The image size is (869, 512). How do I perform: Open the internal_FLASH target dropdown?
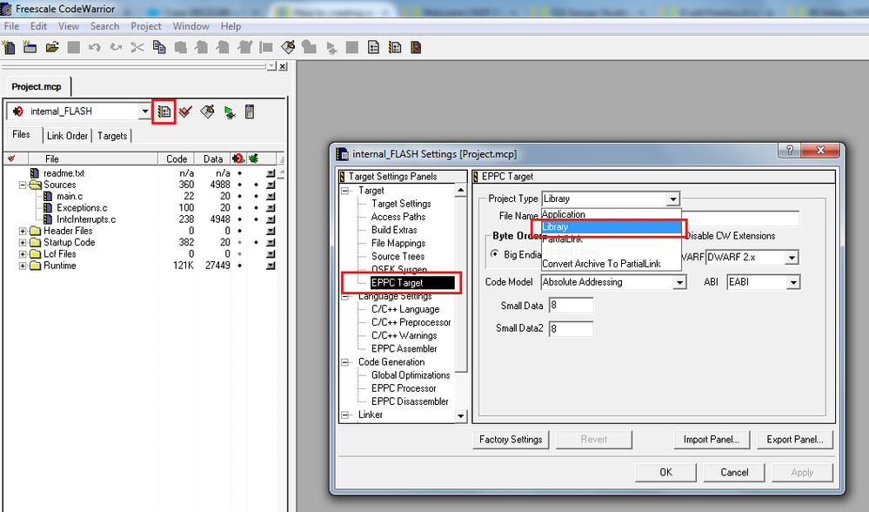[x=145, y=111]
